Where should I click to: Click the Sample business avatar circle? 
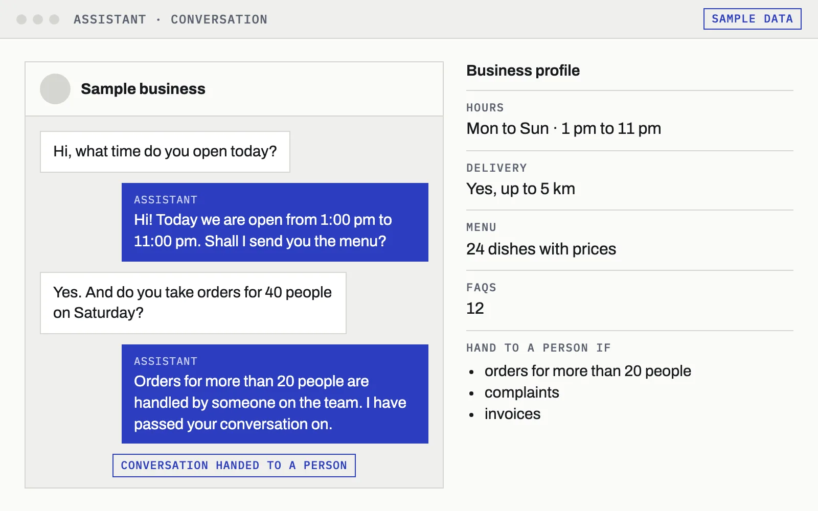pos(55,89)
